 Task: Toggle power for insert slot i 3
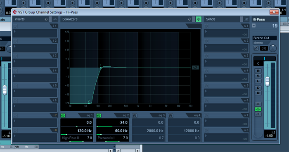tap(15, 56)
